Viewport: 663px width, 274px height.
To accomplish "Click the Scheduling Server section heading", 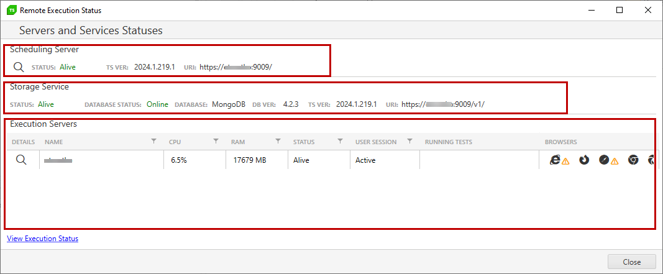I will pos(44,50).
